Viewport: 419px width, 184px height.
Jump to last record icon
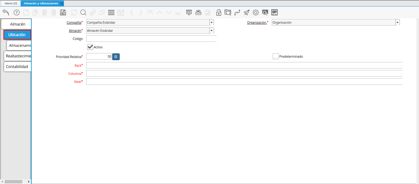178,12
